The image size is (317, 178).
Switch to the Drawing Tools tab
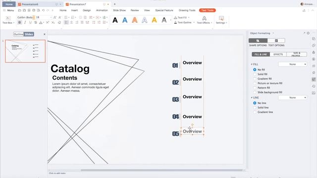click(187, 10)
